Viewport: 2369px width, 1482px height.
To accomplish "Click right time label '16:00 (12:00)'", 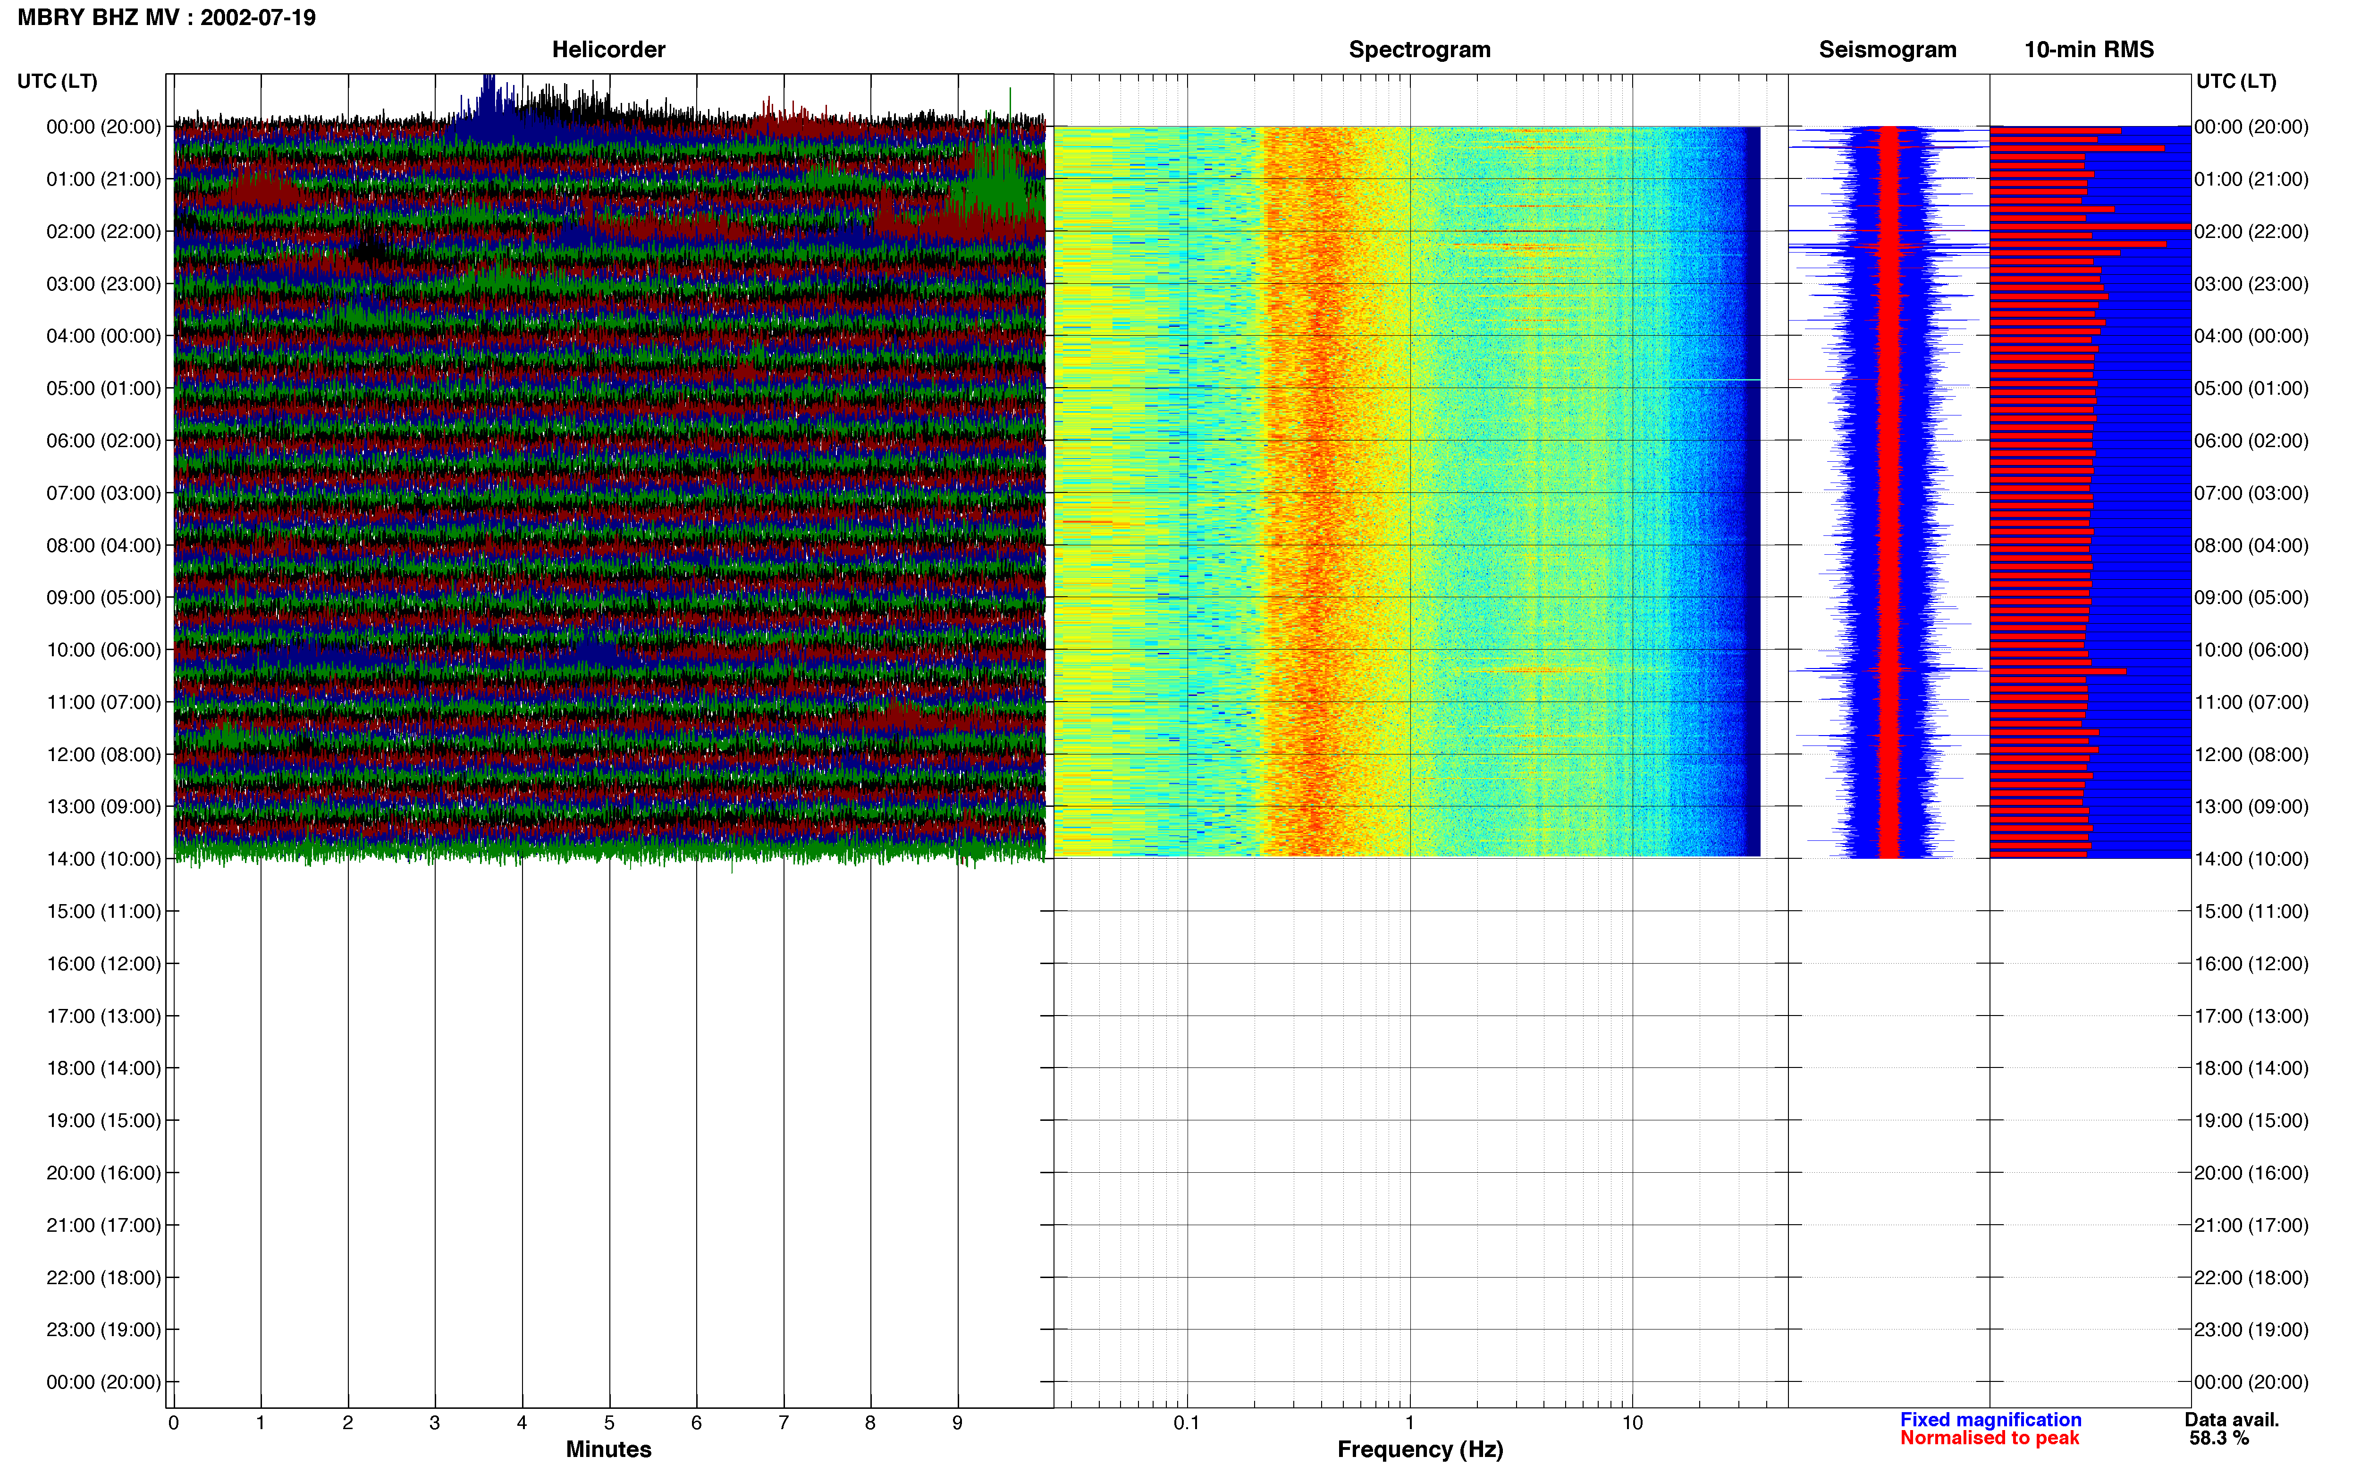I will [x=2251, y=964].
